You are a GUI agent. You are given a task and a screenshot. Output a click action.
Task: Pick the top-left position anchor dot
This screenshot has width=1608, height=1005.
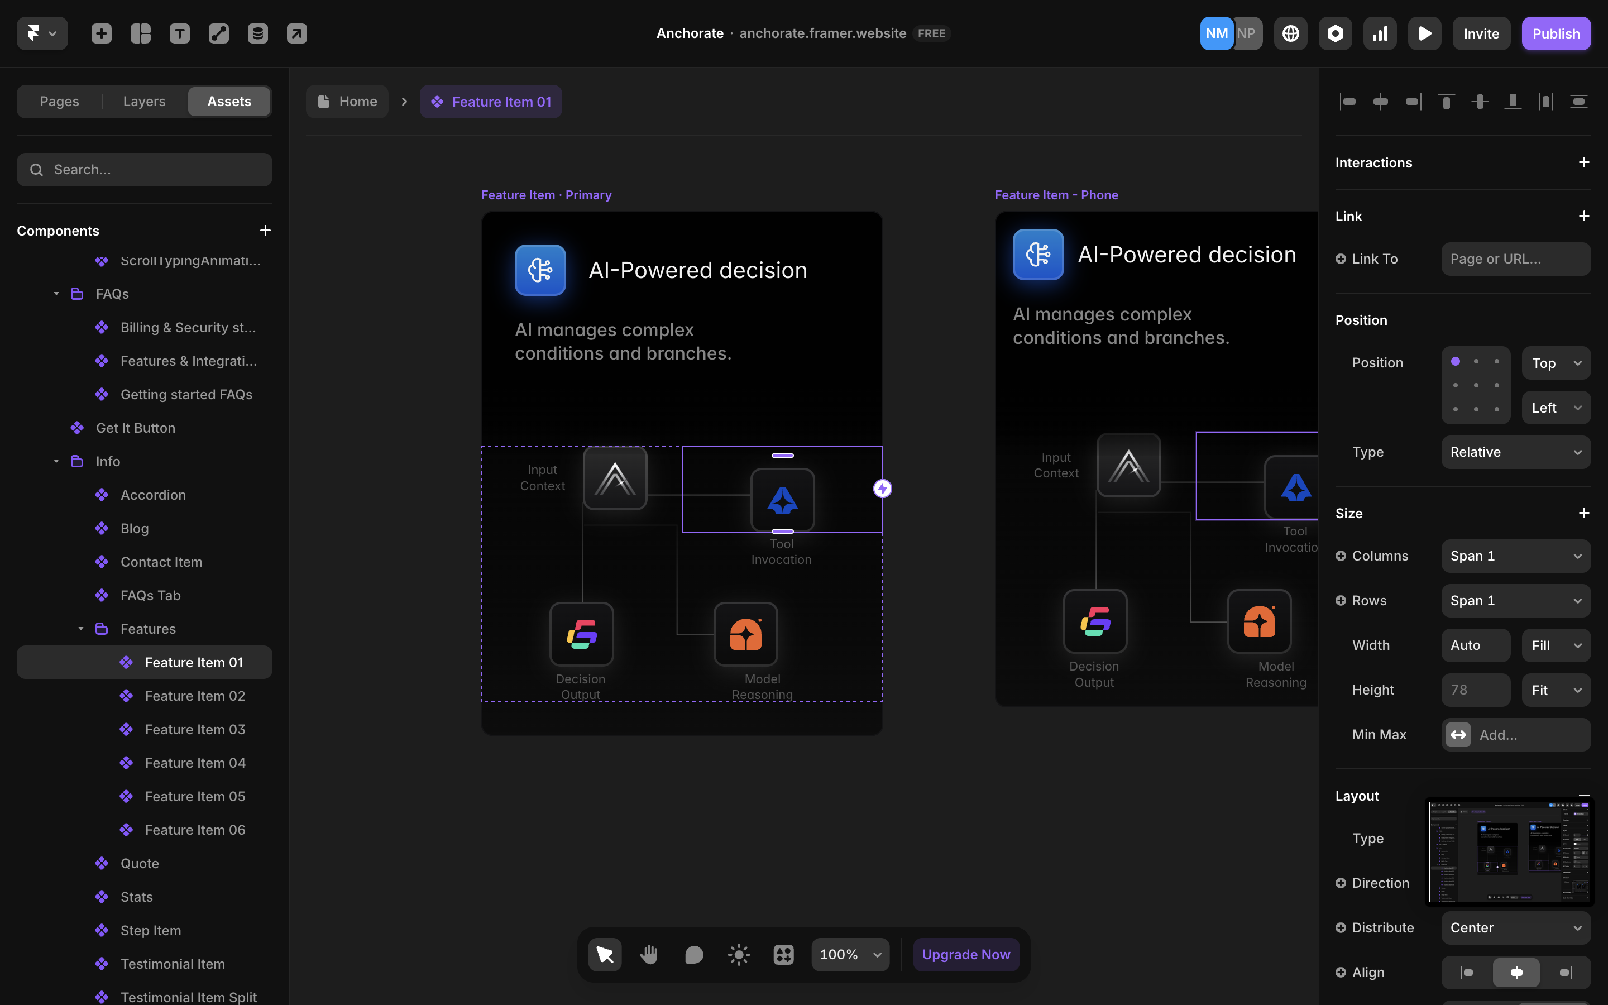[1455, 362]
